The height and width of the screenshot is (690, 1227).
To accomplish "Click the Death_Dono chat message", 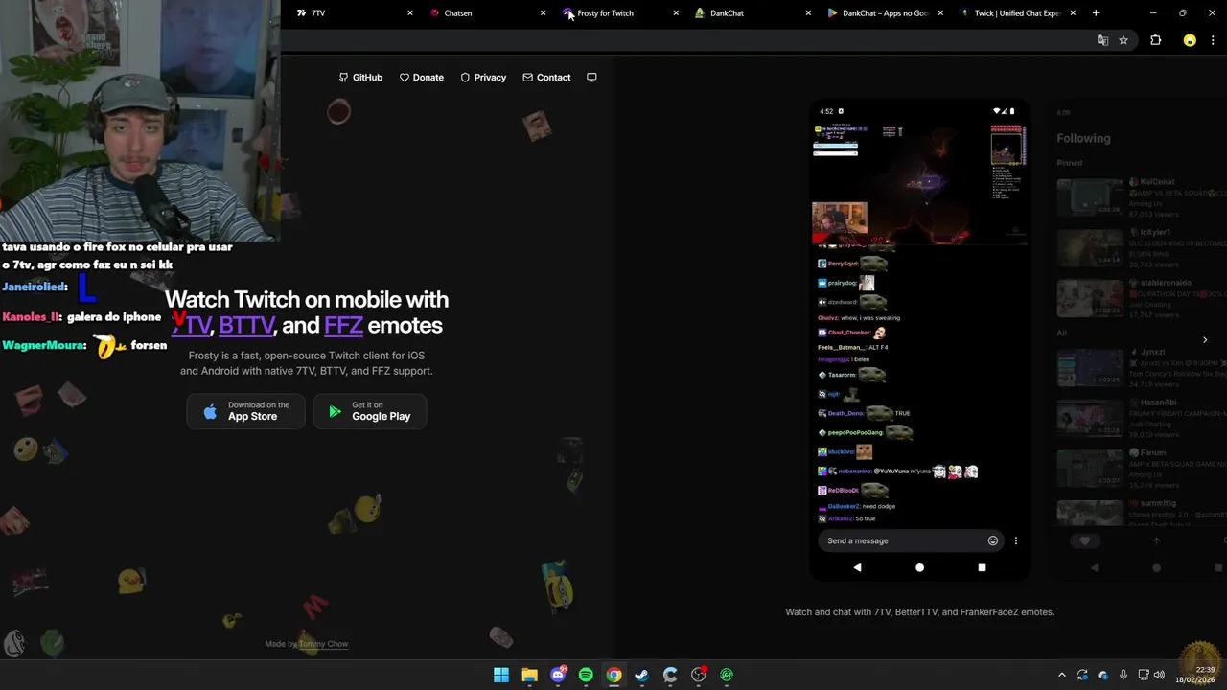I will coord(864,413).
